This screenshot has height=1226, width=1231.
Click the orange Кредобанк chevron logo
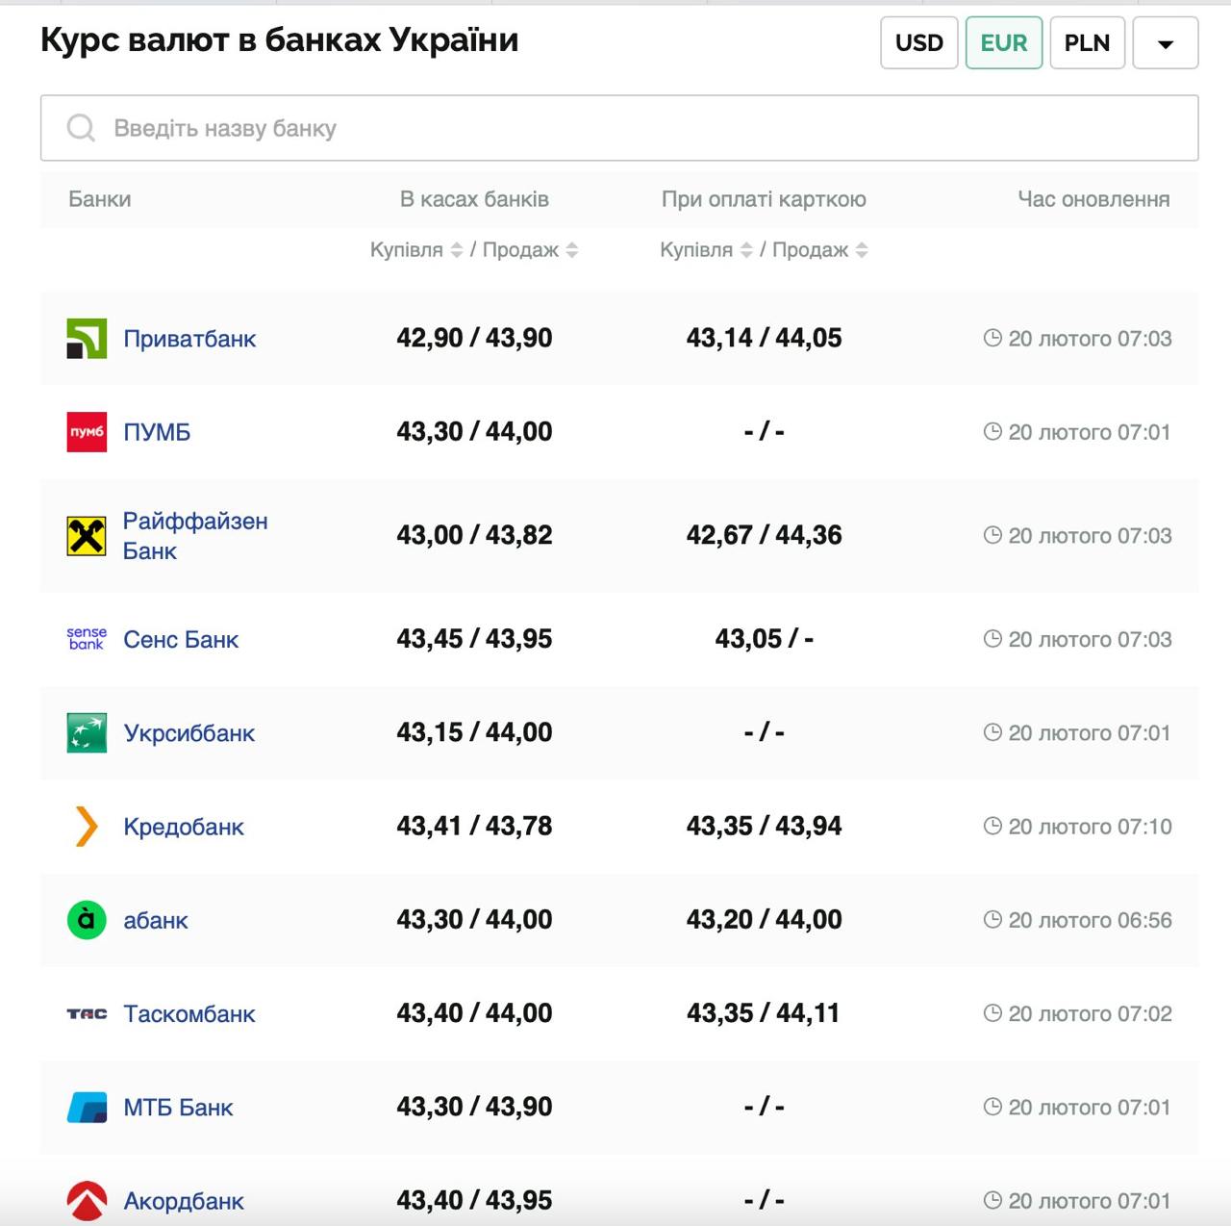pos(87,827)
